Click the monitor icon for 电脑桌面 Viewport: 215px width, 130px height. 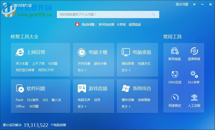126,52
